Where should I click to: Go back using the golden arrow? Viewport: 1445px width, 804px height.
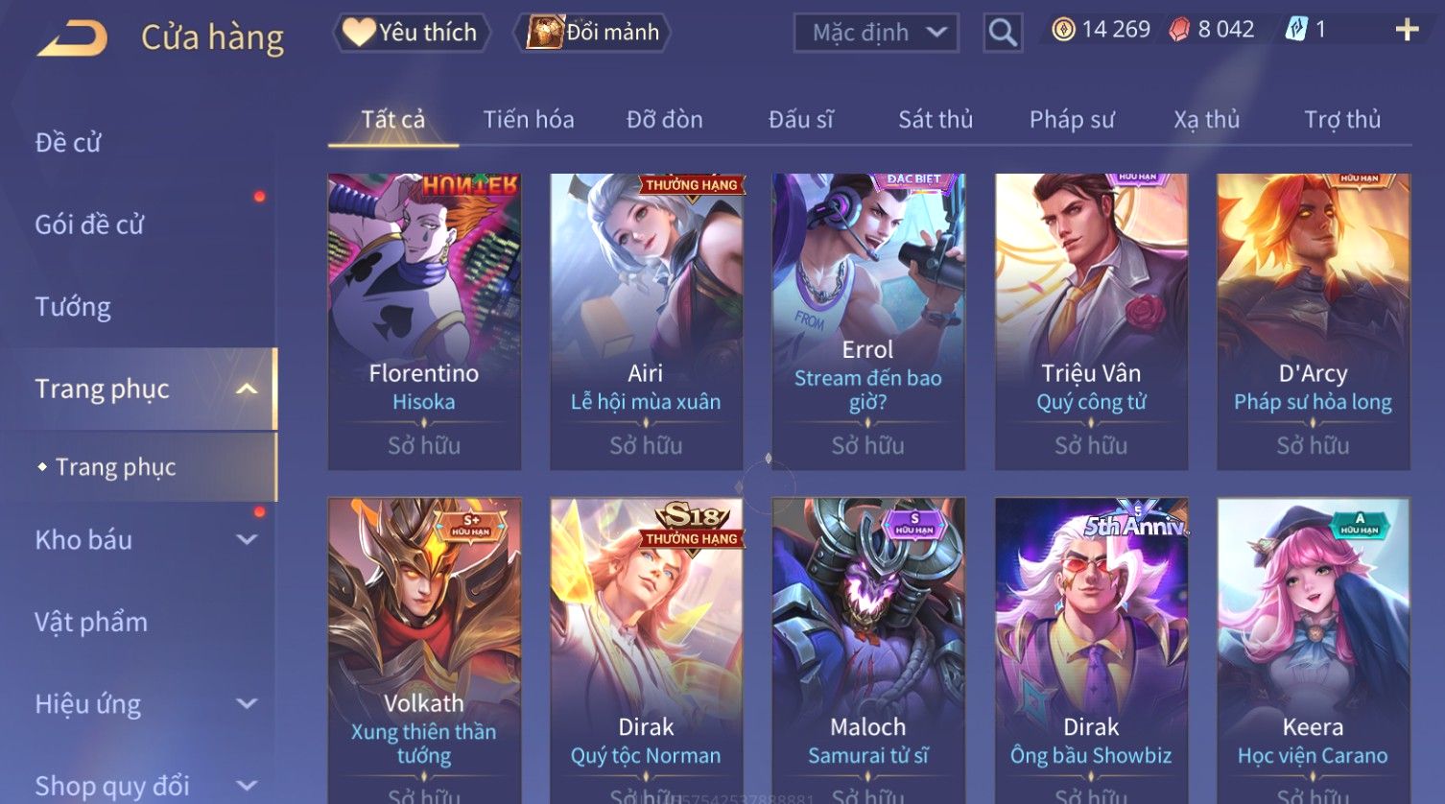(72, 38)
